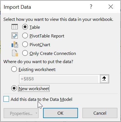Image resolution: width=121 pixels, height=122 pixels.
Task: Pick the Only Create Connection radio option
Action: (x=25, y=53)
